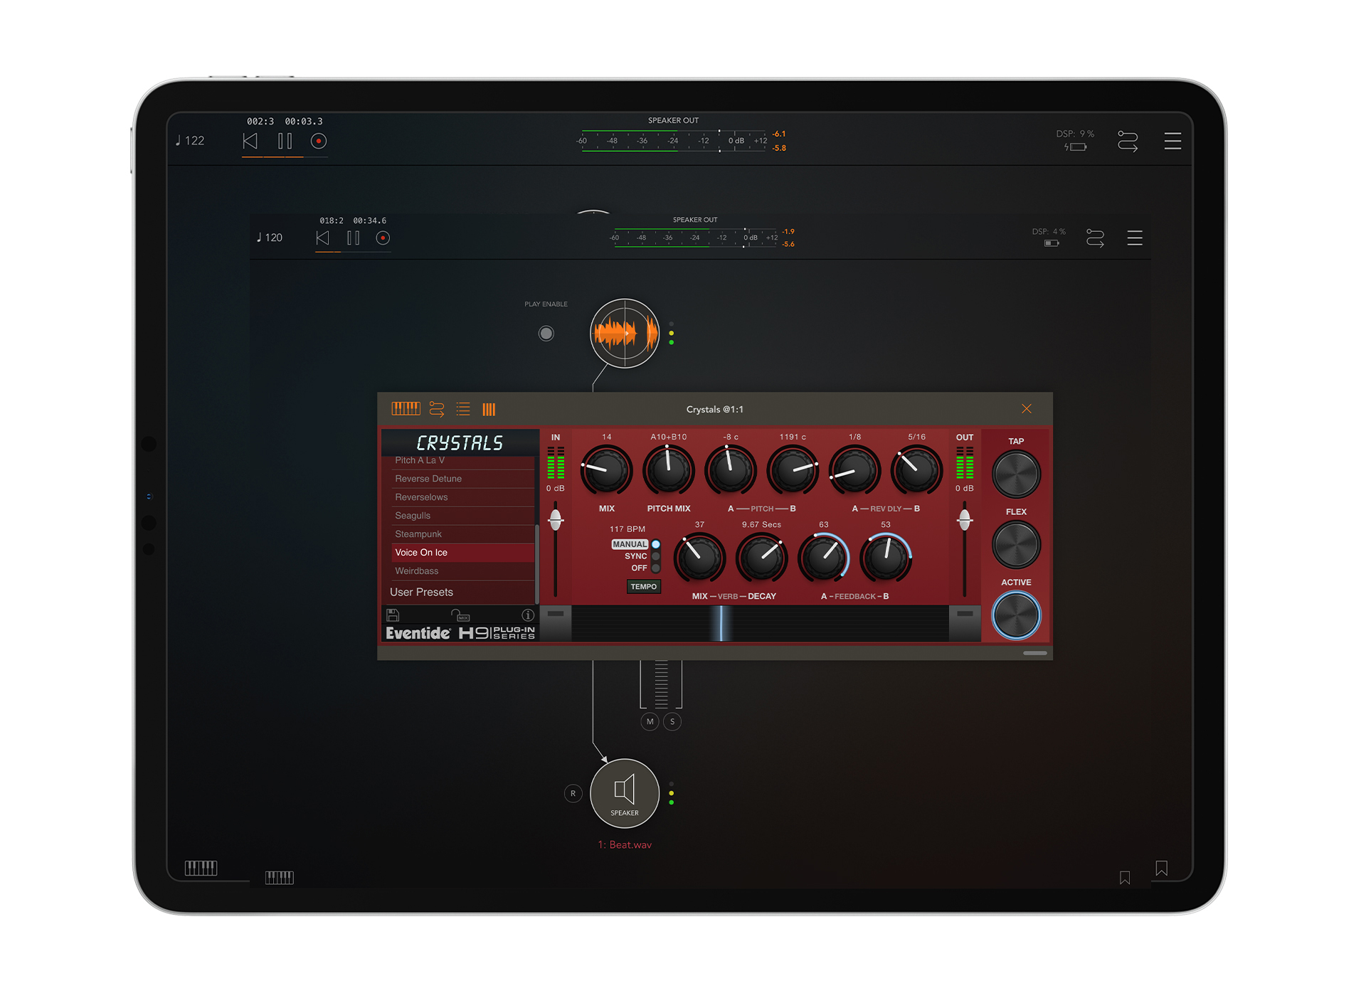Viewport: 1366px width, 998px height.
Task: Click the PITCH MIX knob showing A10+B10
Action: tap(669, 470)
